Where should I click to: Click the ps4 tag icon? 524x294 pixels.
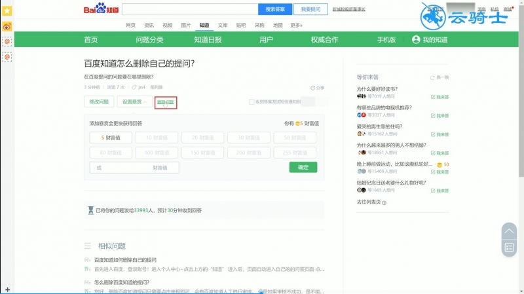click(x=134, y=87)
